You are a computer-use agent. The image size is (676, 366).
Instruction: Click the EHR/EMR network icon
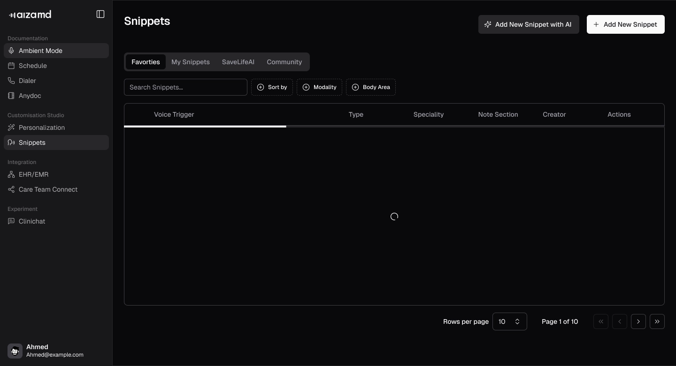click(11, 174)
